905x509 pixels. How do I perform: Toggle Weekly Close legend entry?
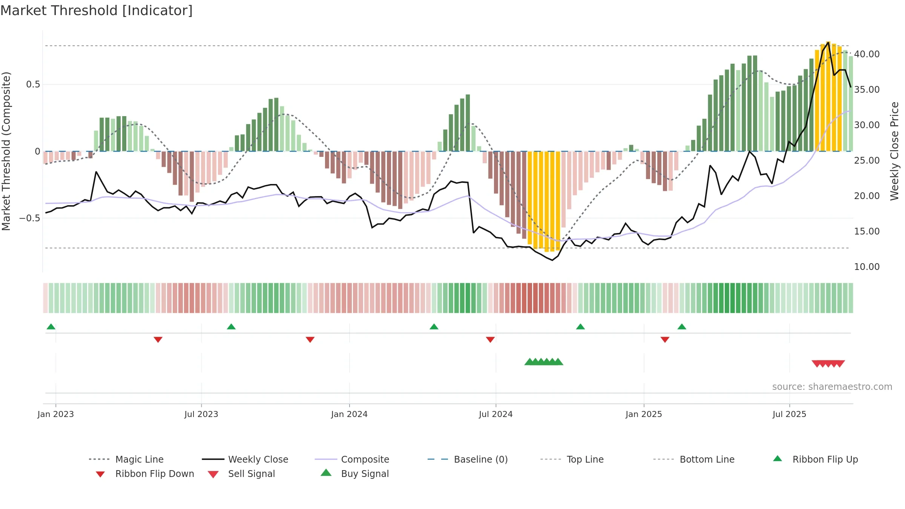245,459
